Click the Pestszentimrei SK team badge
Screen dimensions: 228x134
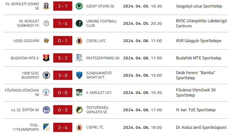click(x=79, y=58)
